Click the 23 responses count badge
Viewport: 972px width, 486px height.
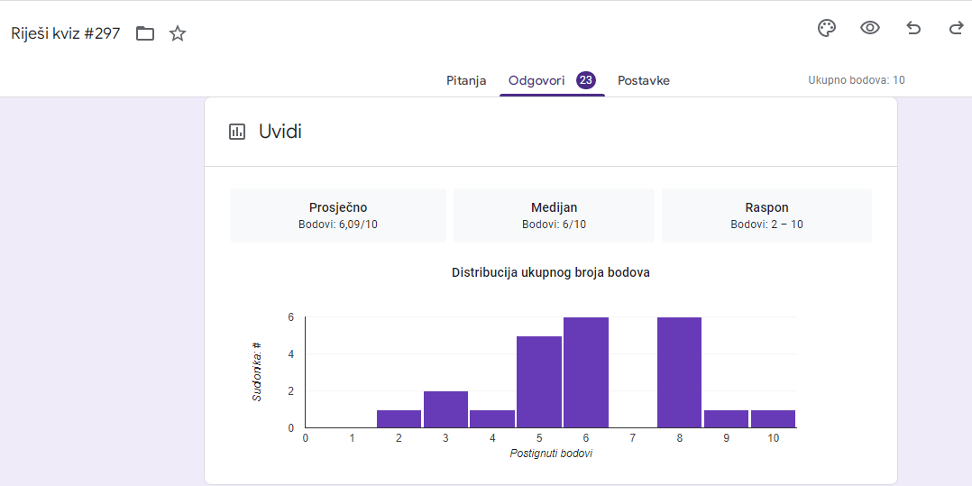586,80
